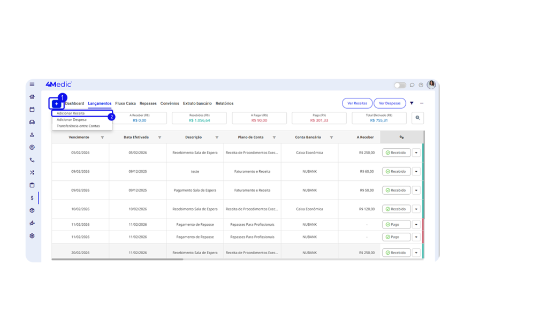Select Adicionar Receita from menu
This screenshot has height=320, width=548.
[71, 113]
